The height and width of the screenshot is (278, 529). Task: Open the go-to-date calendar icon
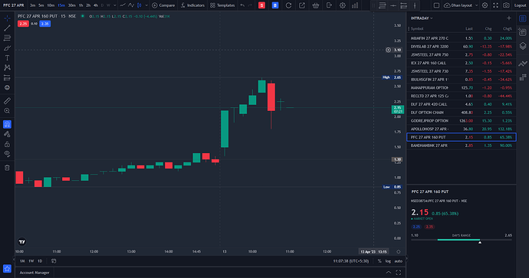tap(54, 261)
